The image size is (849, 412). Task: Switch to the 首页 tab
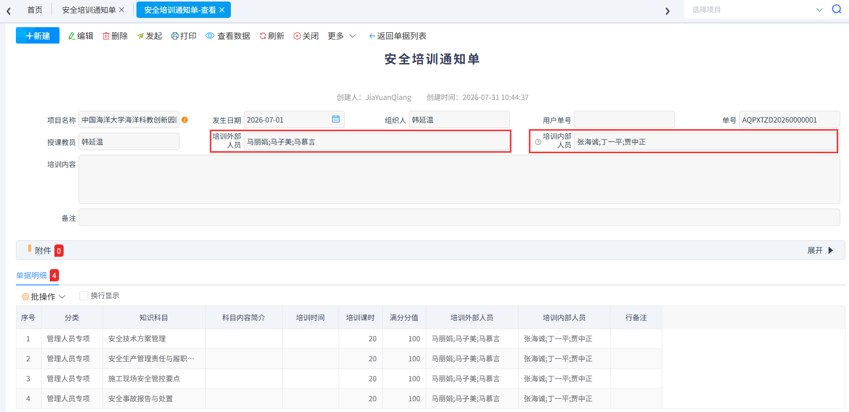tap(35, 10)
